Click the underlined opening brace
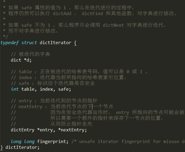185x152 pixels. [75, 43]
